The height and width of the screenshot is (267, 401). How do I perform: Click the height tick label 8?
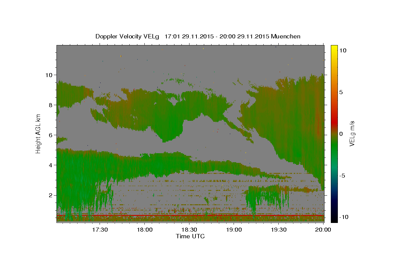click(x=50, y=105)
